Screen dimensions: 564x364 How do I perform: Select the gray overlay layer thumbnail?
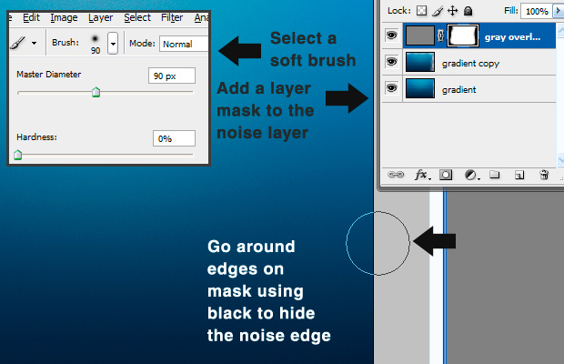[x=419, y=35]
